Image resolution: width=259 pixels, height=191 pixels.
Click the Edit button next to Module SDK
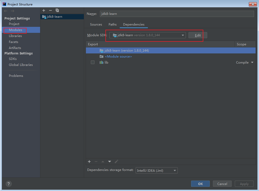pyautogui.click(x=198, y=35)
